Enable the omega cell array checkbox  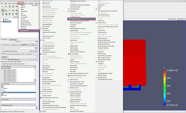click(2, 93)
